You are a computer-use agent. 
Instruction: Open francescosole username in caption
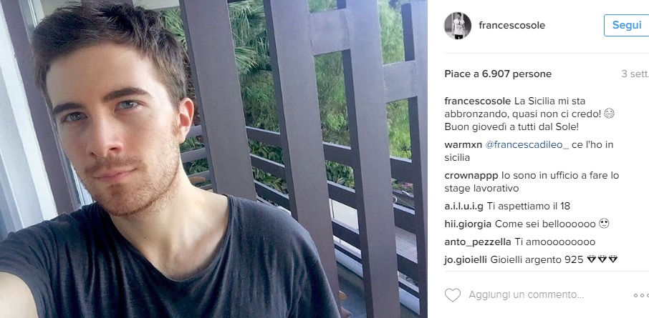pyautogui.click(x=478, y=101)
